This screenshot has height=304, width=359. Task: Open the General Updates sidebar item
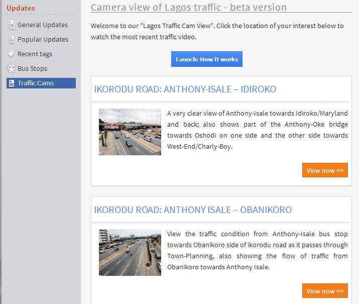(42, 25)
